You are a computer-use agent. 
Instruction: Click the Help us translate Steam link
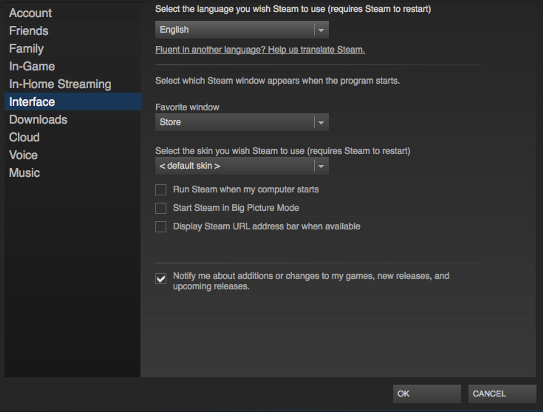pos(260,50)
